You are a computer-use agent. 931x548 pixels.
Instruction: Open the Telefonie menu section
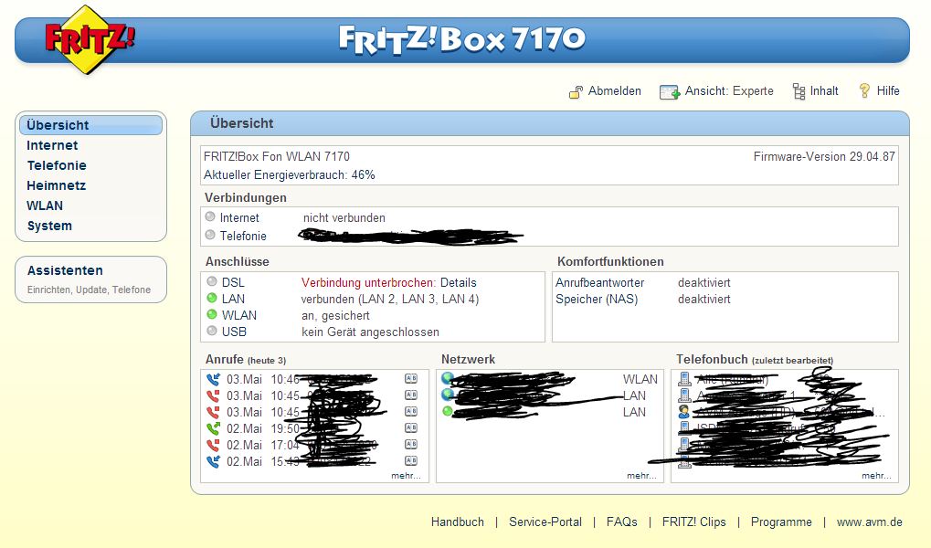57,165
